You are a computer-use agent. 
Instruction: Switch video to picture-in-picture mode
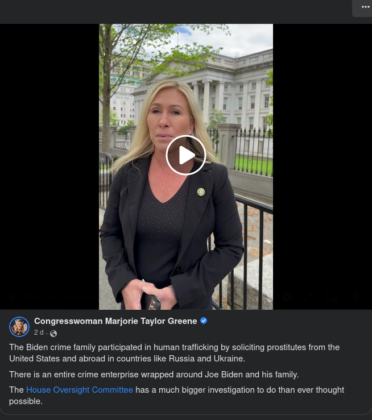pyautogui.click(x=332, y=297)
